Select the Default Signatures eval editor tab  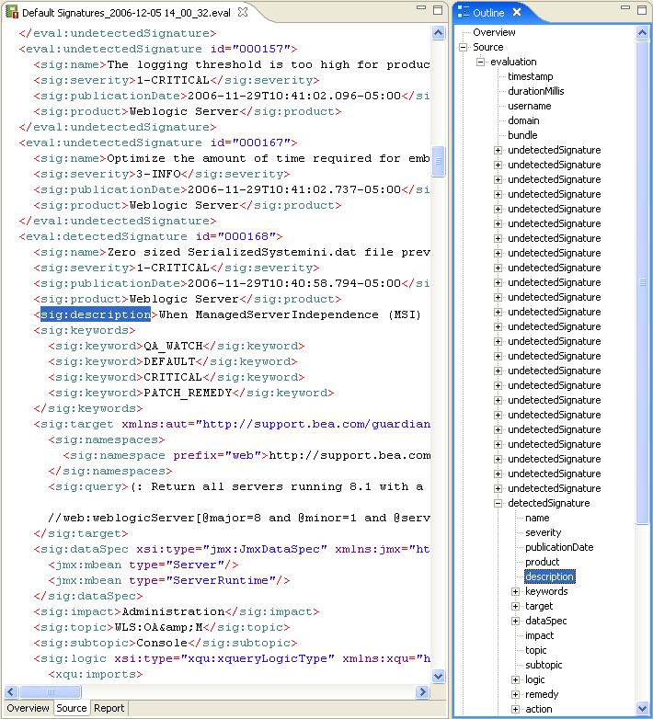coord(126,13)
